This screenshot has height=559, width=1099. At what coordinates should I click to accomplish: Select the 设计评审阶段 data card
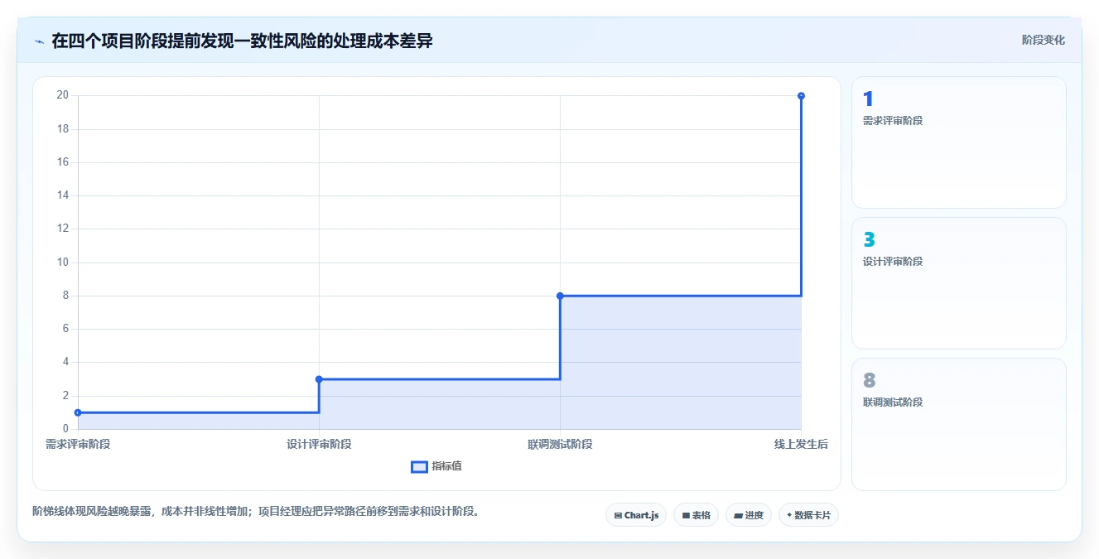click(958, 283)
